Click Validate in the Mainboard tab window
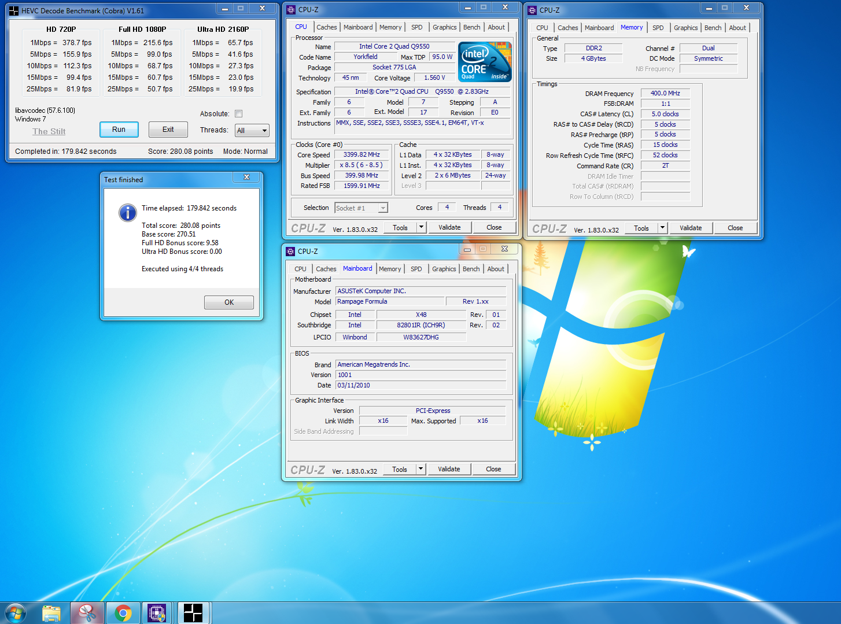The height and width of the screenshot is (624, 841). click(449, 469)
